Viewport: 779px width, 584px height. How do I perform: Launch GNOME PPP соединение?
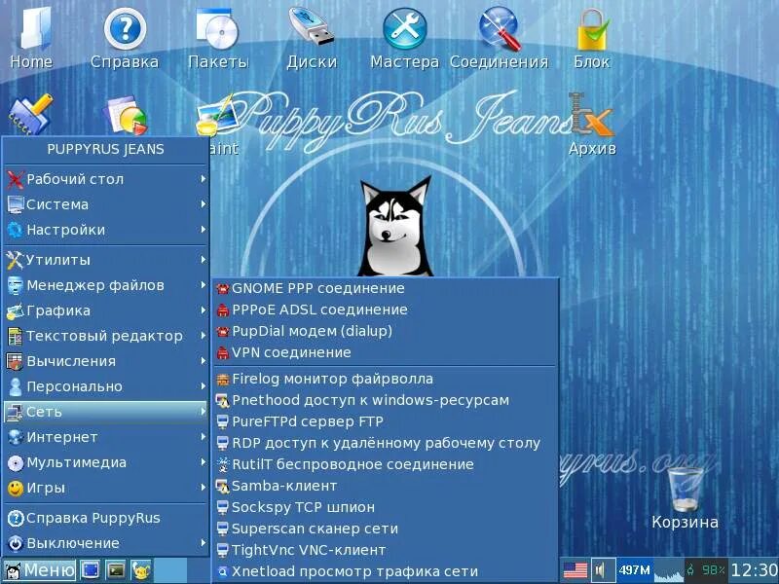pos(385,288)
